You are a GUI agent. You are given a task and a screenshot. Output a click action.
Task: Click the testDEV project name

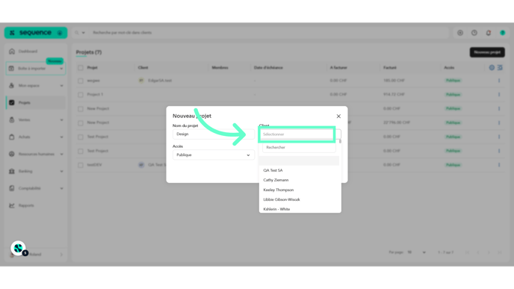point(94,165)
